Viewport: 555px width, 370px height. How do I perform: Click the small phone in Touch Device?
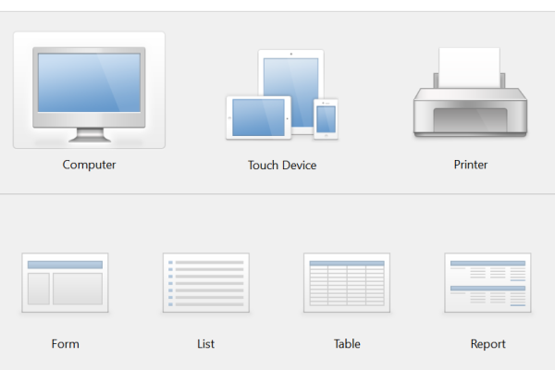tap(326, 118)
